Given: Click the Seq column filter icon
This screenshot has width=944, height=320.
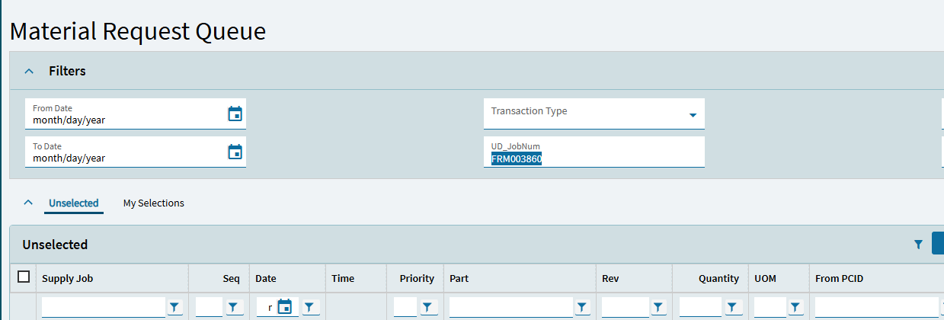Looking at the screenshot, I should pyautogui.click(x=232, y=307).
